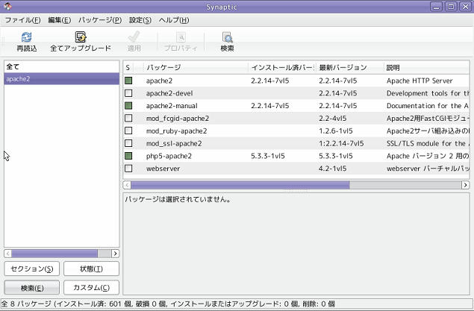Click the 状態(T) filter button
The width and height of the screenshot is (474, 311).
(x=91, y=268)
